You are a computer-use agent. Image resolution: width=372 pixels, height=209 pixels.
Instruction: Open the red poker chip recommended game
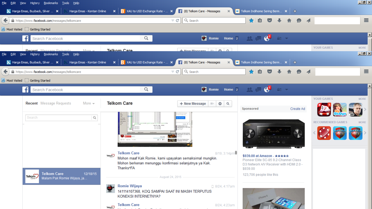pyautogui.click(x=324, y=133)
